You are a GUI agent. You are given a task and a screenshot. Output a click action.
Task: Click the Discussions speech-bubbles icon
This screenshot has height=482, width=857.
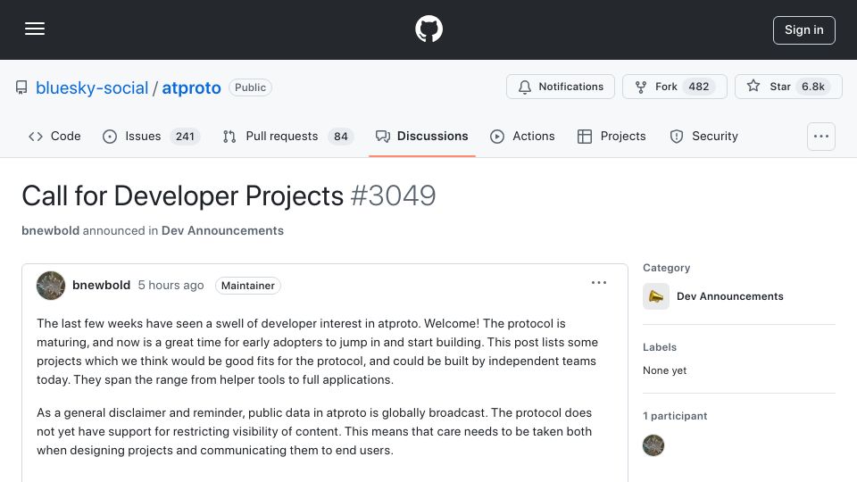(x=383, y=136)
